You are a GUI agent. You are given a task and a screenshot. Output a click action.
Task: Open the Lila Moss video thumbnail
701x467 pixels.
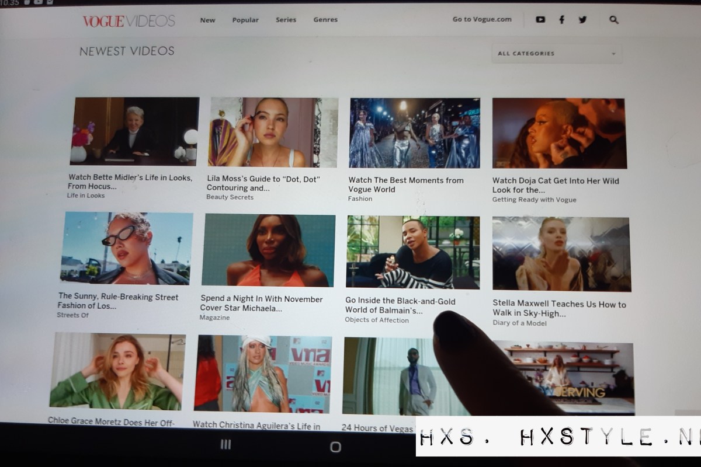tap(273, 133)
